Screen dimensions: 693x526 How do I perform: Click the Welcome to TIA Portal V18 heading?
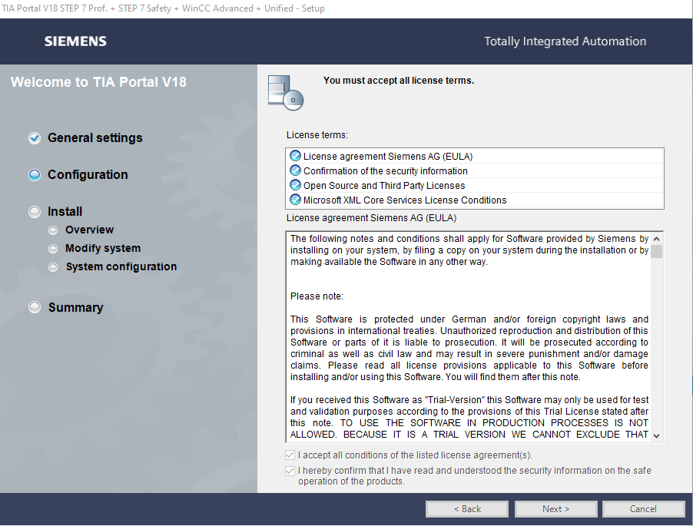(98, 82)
